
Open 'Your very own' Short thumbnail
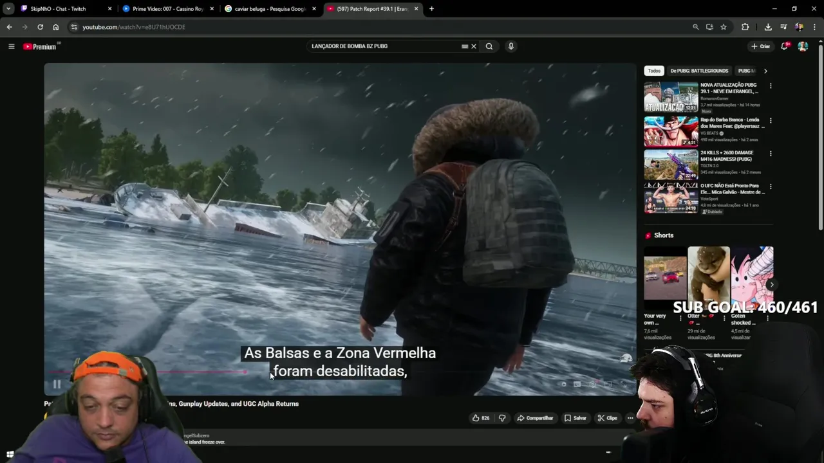[665, 279]
